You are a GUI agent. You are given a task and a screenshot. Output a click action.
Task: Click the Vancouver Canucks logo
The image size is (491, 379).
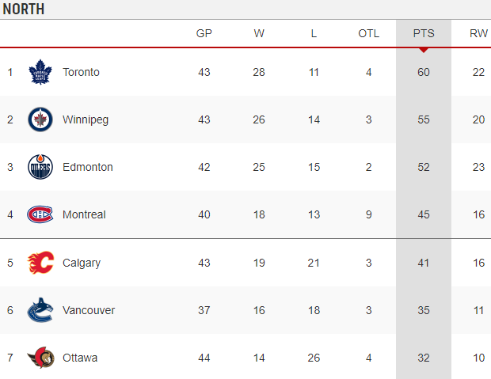point(40,310)
